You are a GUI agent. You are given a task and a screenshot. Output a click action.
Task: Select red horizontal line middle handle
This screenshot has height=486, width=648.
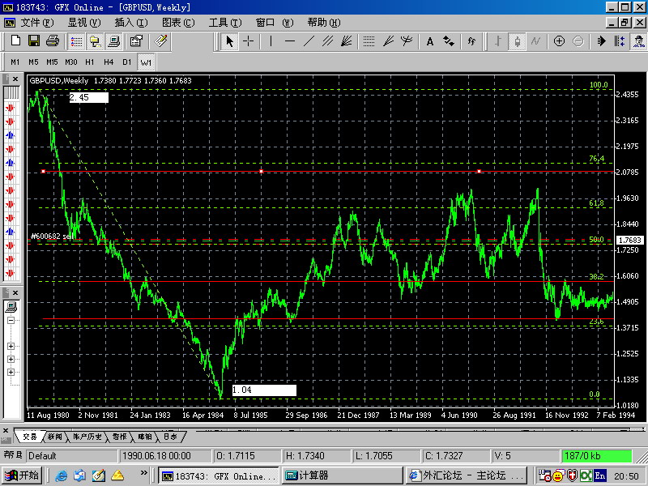(x=261, y=171)
